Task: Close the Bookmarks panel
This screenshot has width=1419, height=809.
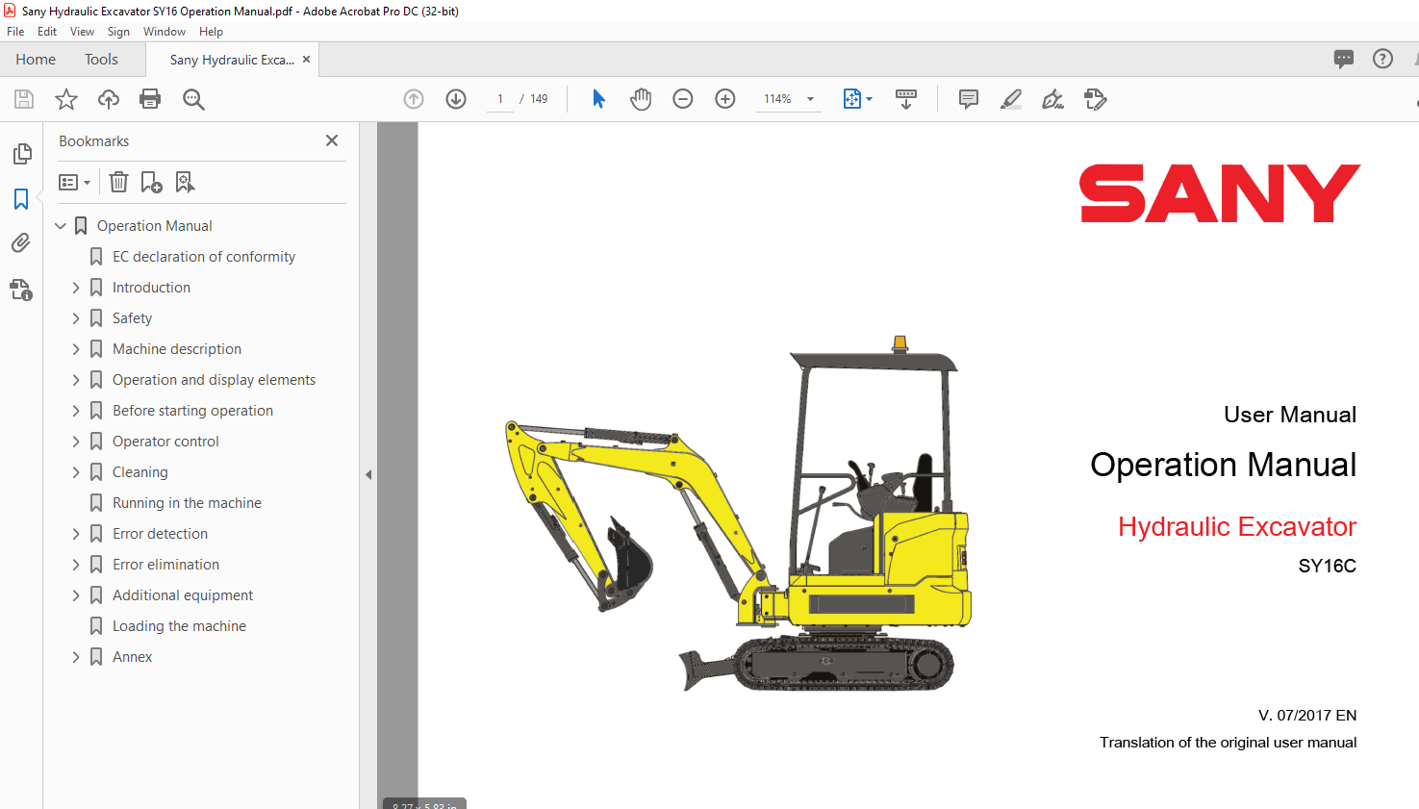Action: point(332,140)
